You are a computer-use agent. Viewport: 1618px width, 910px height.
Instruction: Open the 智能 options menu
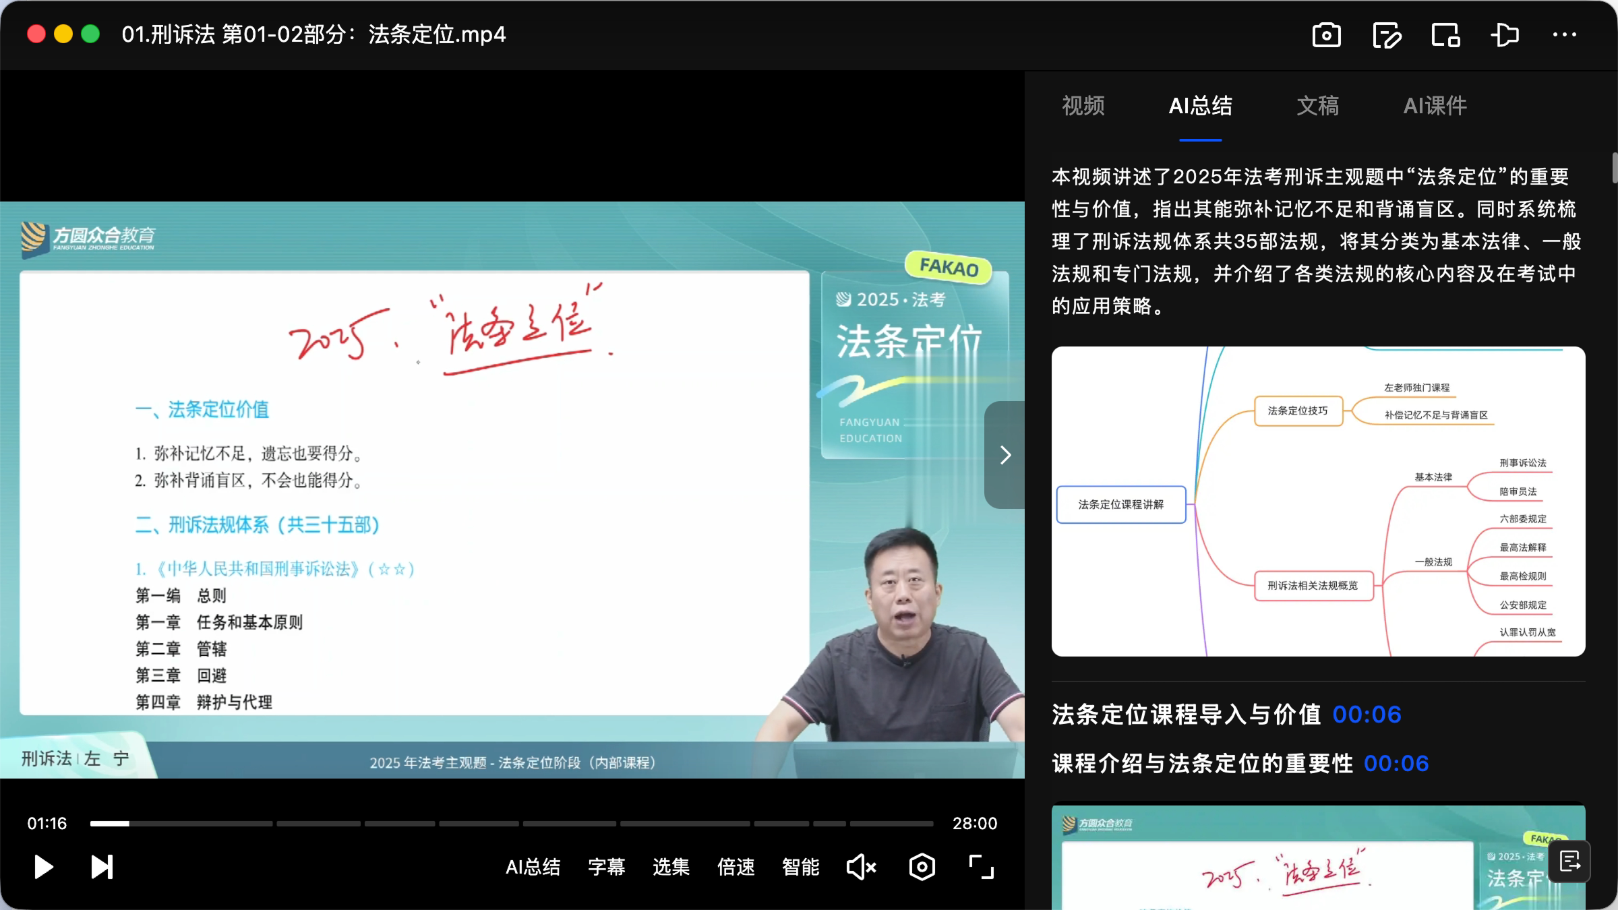800,867
